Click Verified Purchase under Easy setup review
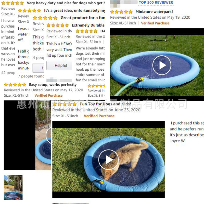 (48, 95)
